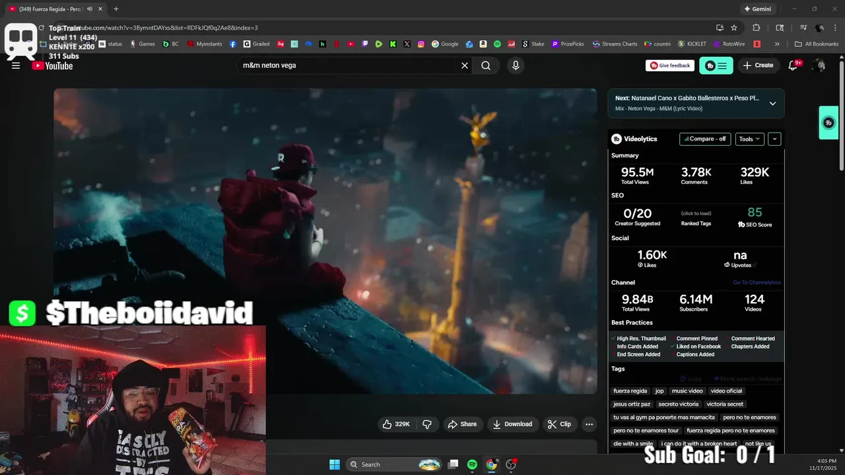Viewport: 845px width, 475px height.
Task: Open Task View on the taskbar
Action: (x=453, y=464)
